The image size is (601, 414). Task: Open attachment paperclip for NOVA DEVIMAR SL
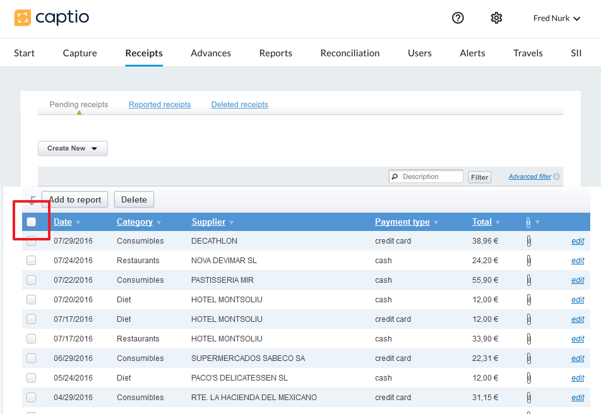528,261
